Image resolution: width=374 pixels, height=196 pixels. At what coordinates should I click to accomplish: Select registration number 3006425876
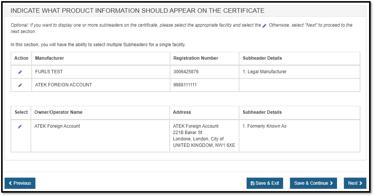click(186, 72)
